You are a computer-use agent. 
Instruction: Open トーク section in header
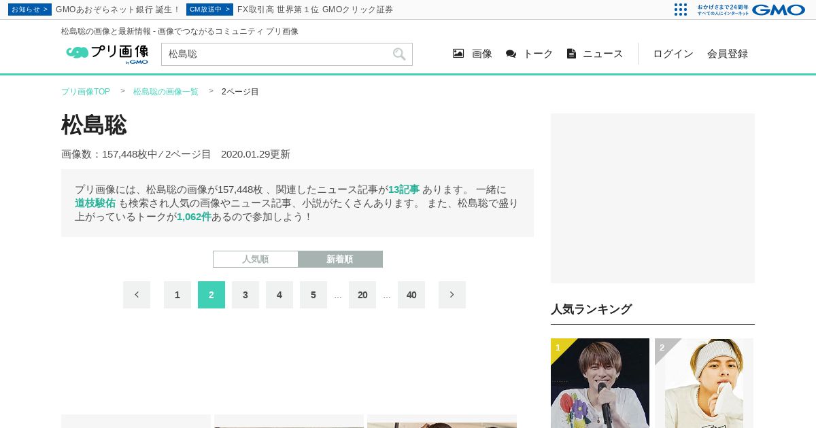[529, 54]
